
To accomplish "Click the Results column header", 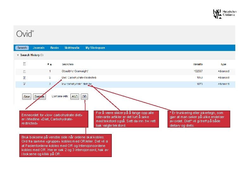I will [198, 64].
